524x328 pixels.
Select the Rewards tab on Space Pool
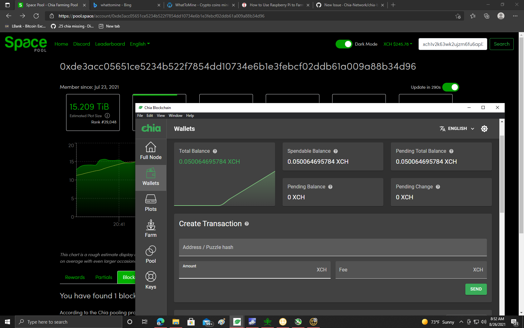click(75, 277)
